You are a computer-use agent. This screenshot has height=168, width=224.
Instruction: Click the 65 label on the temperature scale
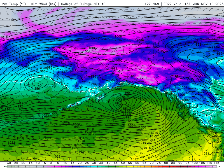(x=144, y=163)
